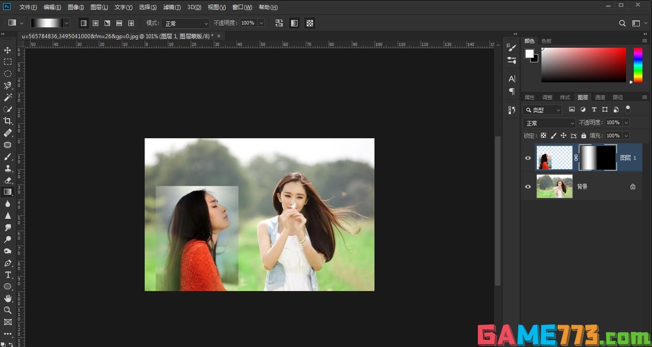Choose radial gradient style

pyautogui.click(x=96, y=23)
